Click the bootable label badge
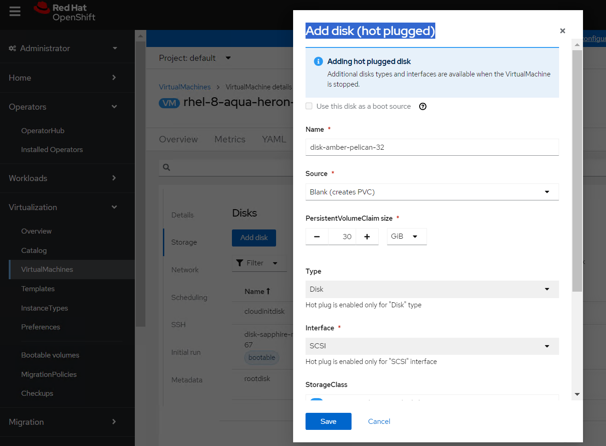 click(262, 358)
